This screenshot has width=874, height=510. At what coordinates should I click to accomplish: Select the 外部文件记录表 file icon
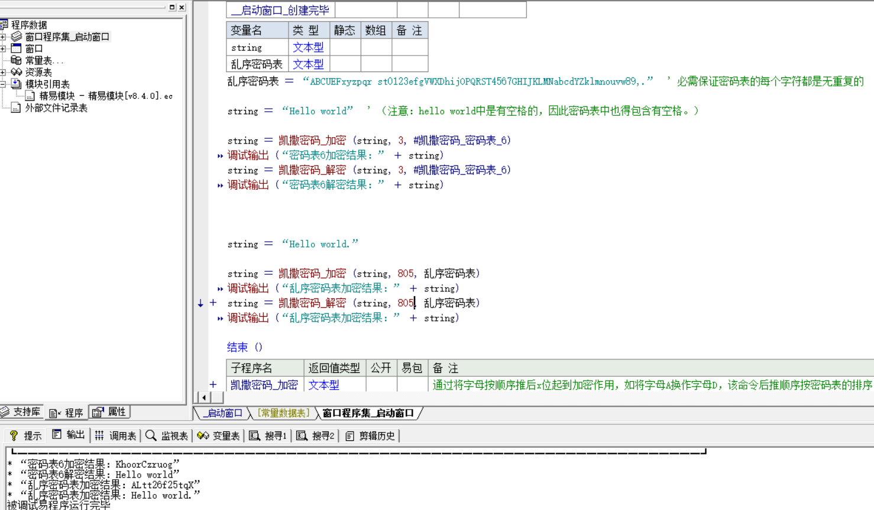pos(16,108)
